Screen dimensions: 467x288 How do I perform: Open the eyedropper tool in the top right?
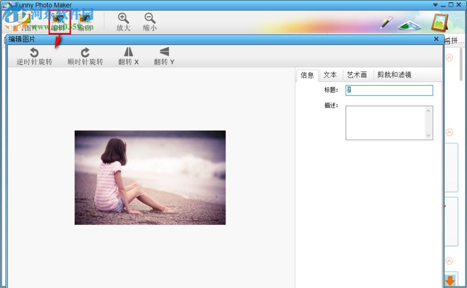point(386,22)
